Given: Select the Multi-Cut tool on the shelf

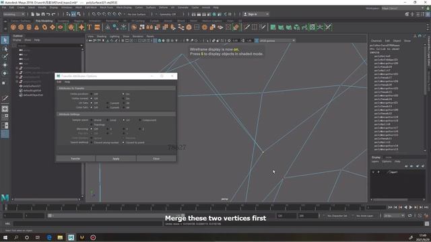Looking at the screenshot, I should click(x=246, y=27).
